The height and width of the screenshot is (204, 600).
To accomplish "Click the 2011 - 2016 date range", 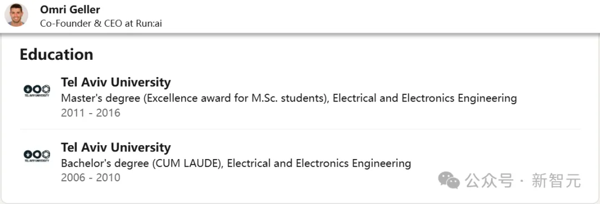I will 91,113.
